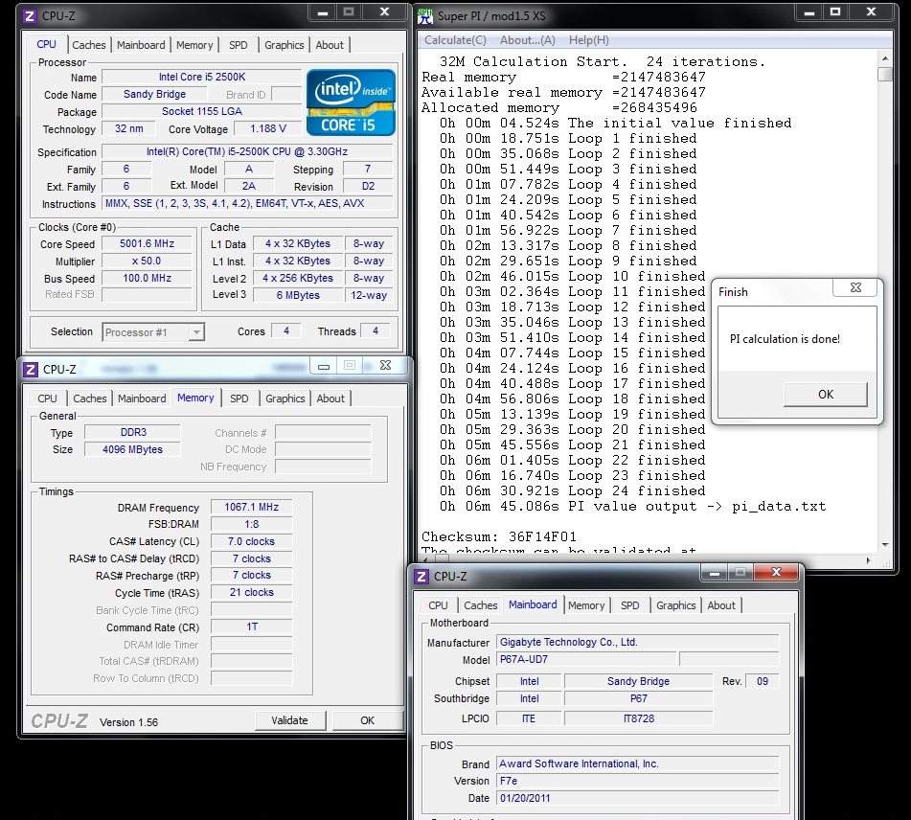
Task: Click the 'Gigabyte Technology Co., Ltd.' manufacturer field
Action: click(x=637, y=642)
